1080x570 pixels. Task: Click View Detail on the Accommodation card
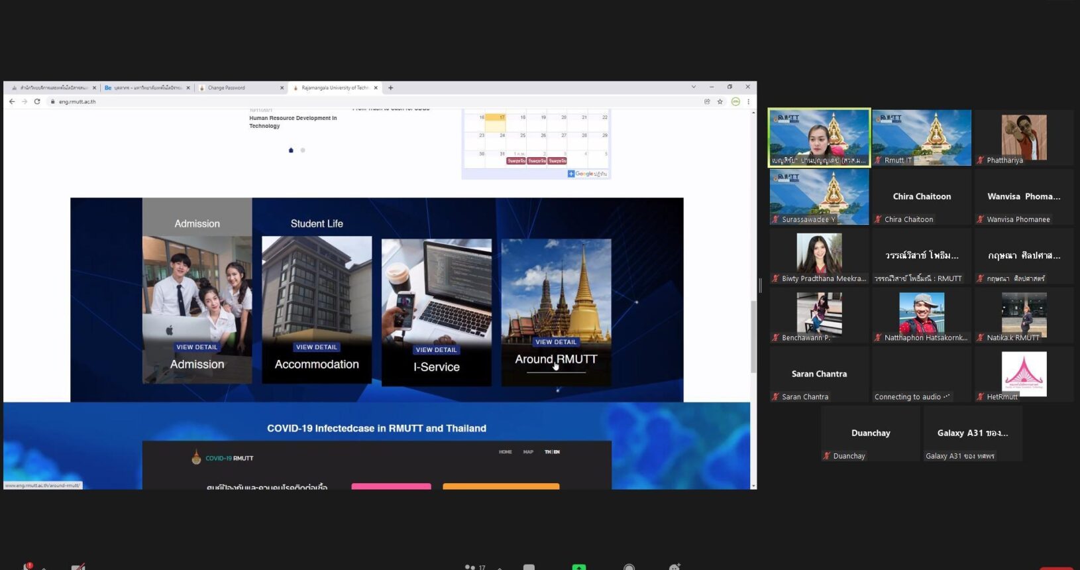[317, 347]
